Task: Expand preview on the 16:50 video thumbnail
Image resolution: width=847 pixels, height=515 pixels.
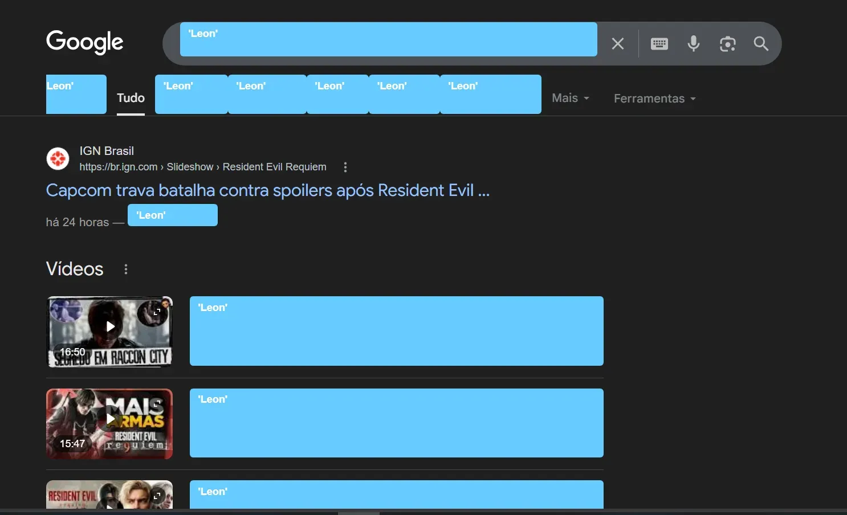Action: 157,312
